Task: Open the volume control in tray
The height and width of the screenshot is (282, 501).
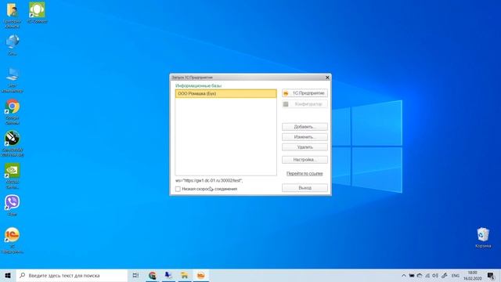Action: click(x=435, y=275)
